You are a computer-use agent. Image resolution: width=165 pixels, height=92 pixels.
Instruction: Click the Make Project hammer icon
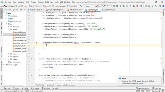pyautogui.click(x=81, y=6)
